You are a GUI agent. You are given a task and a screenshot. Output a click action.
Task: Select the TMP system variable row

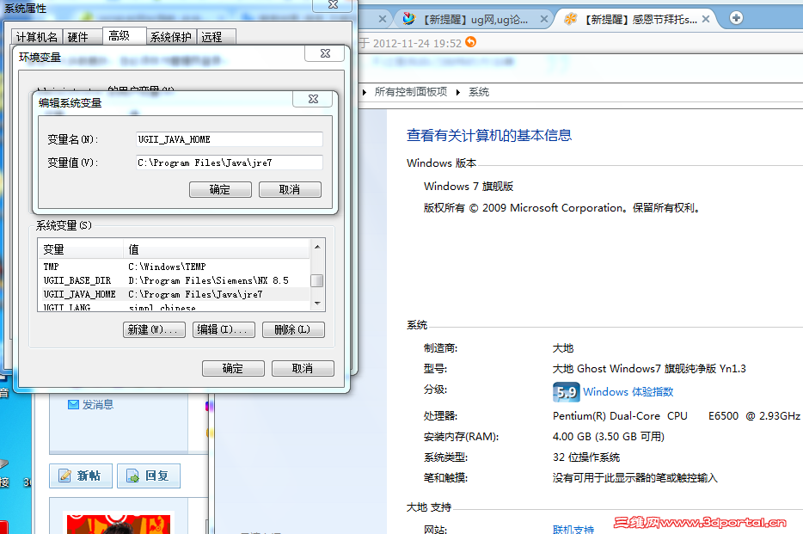(175, 267)
